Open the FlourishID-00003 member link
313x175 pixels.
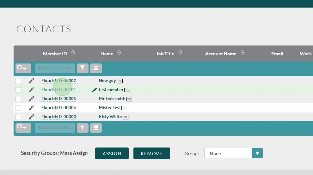59,117
